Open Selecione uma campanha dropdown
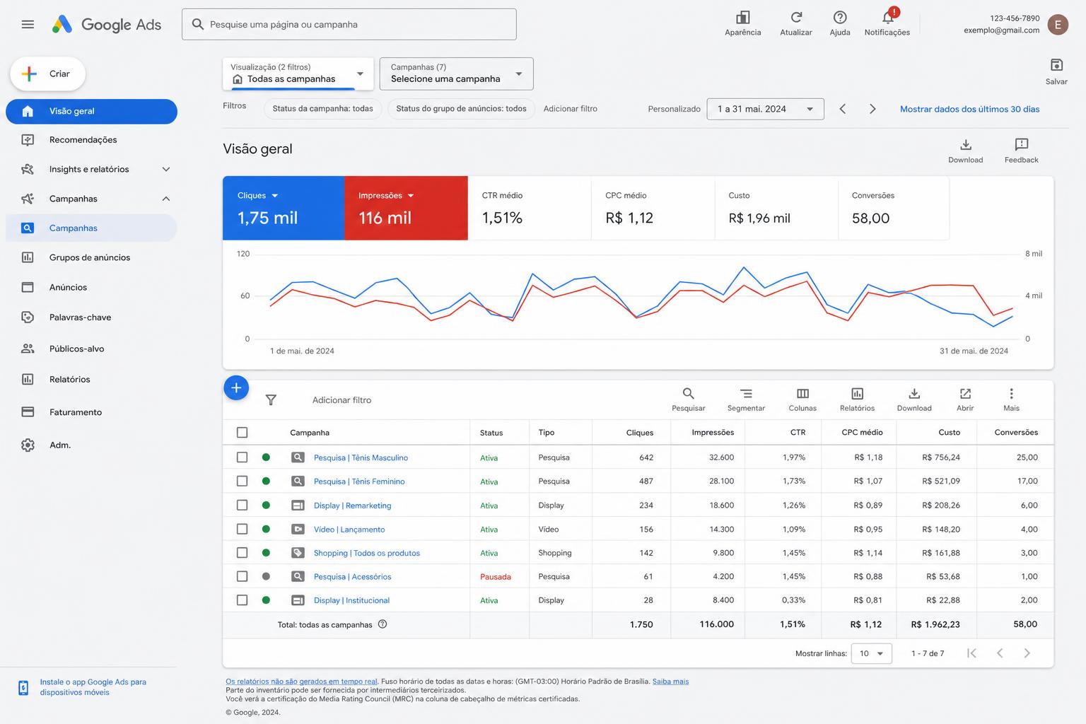Image resolution: width=1086 pixels, height=724 pixels. (x=456, y=74)
